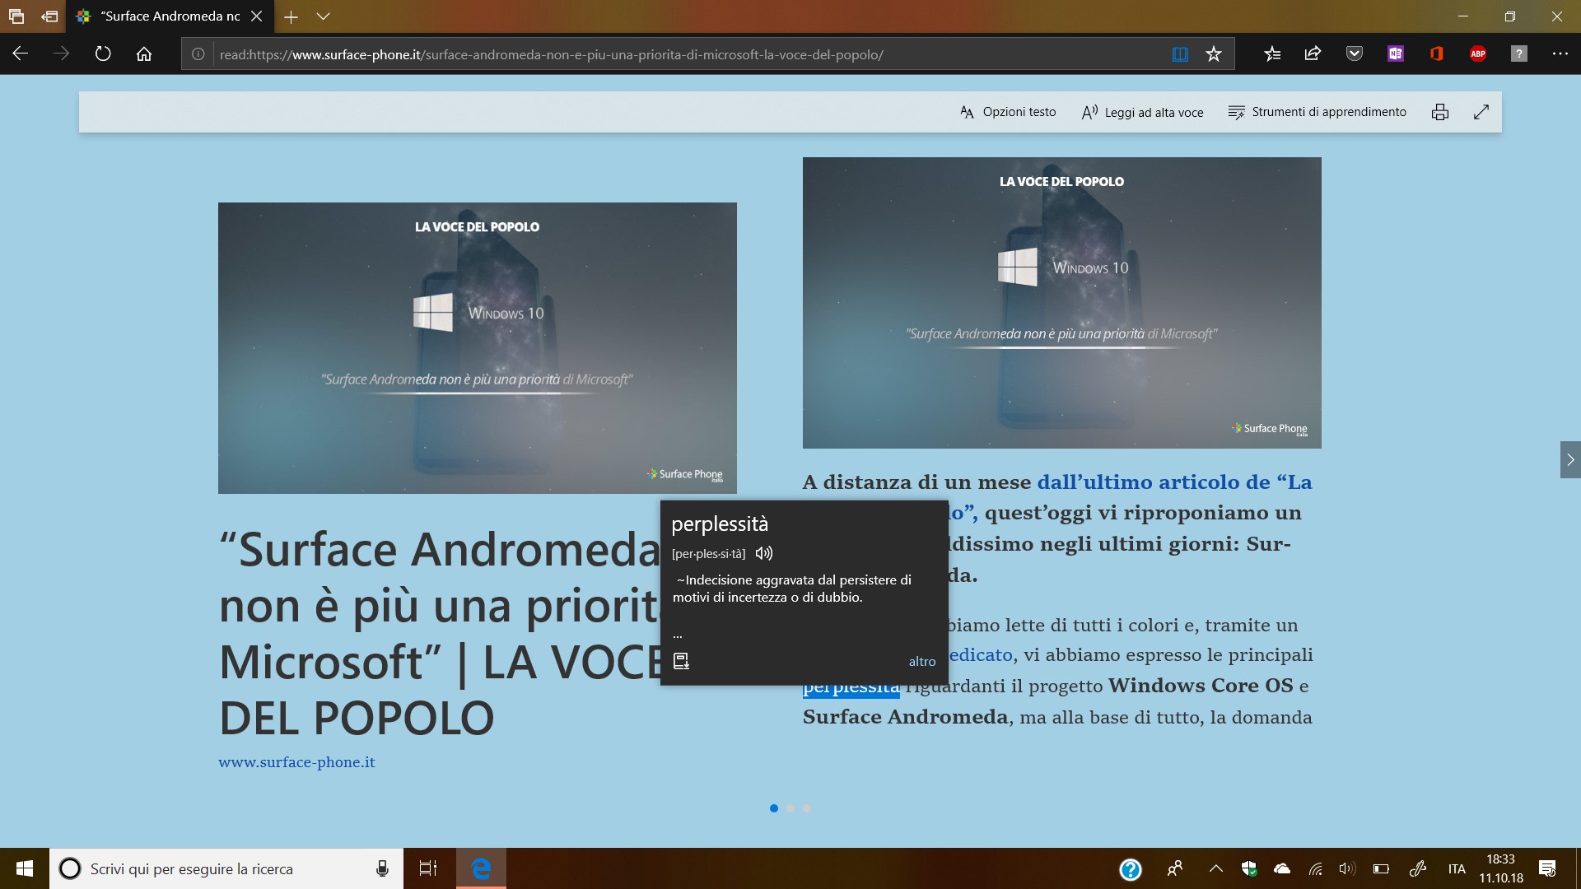Open the Get Help tray icon
Screen dimensions: 1581x889
[1131, 869]
